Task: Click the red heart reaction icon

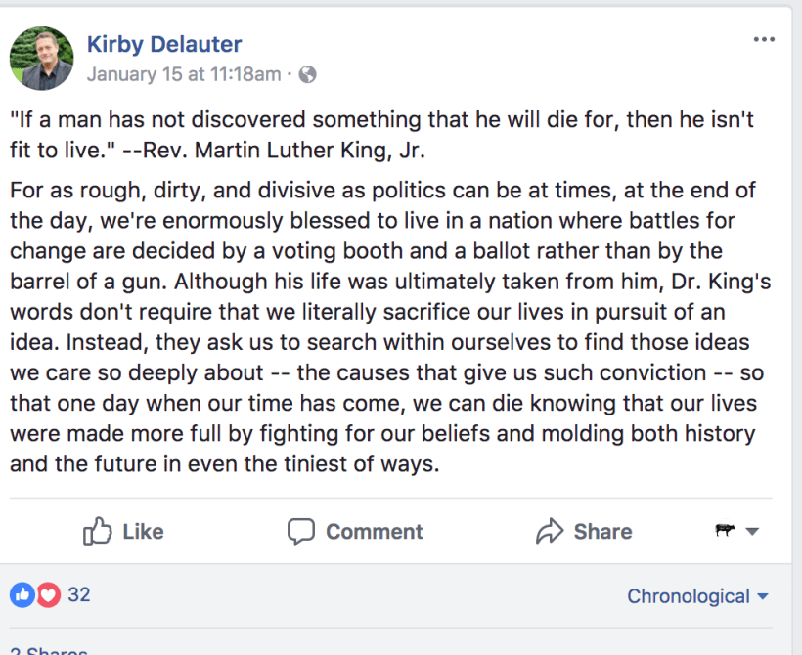Action: point(49,594)
